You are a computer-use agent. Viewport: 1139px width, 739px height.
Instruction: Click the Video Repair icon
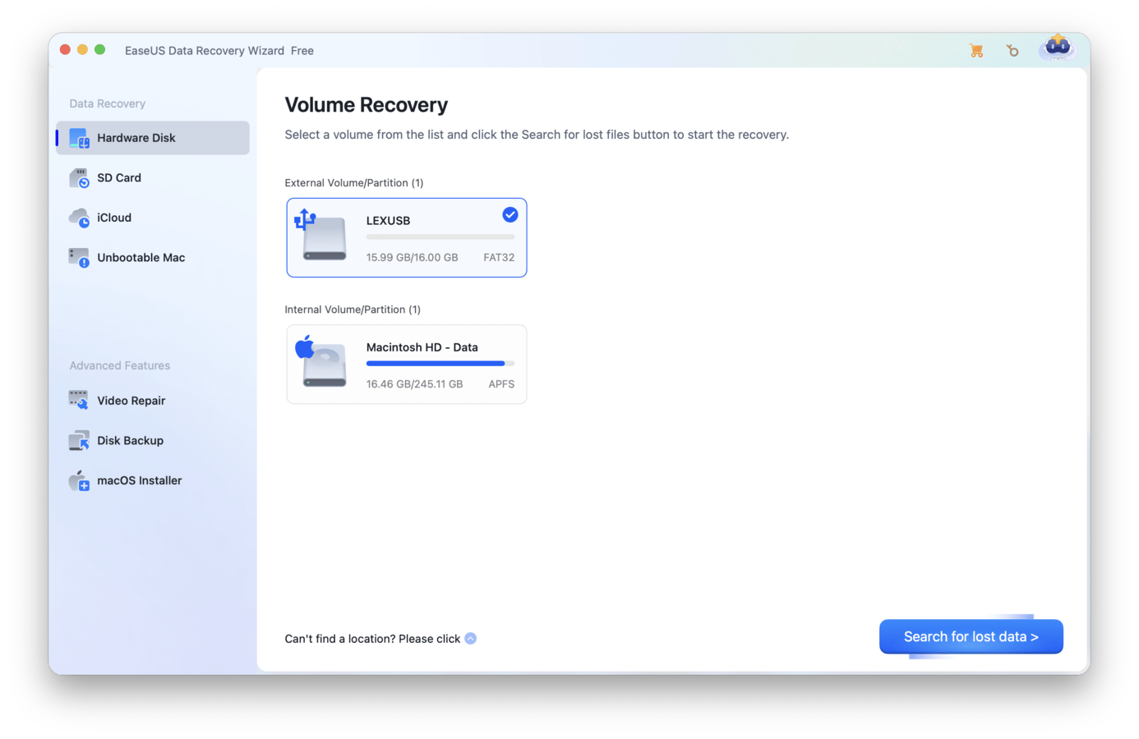(79, 401)
